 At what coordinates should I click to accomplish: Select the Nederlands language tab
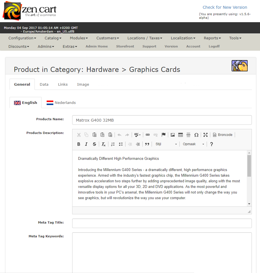click(61, 103)
